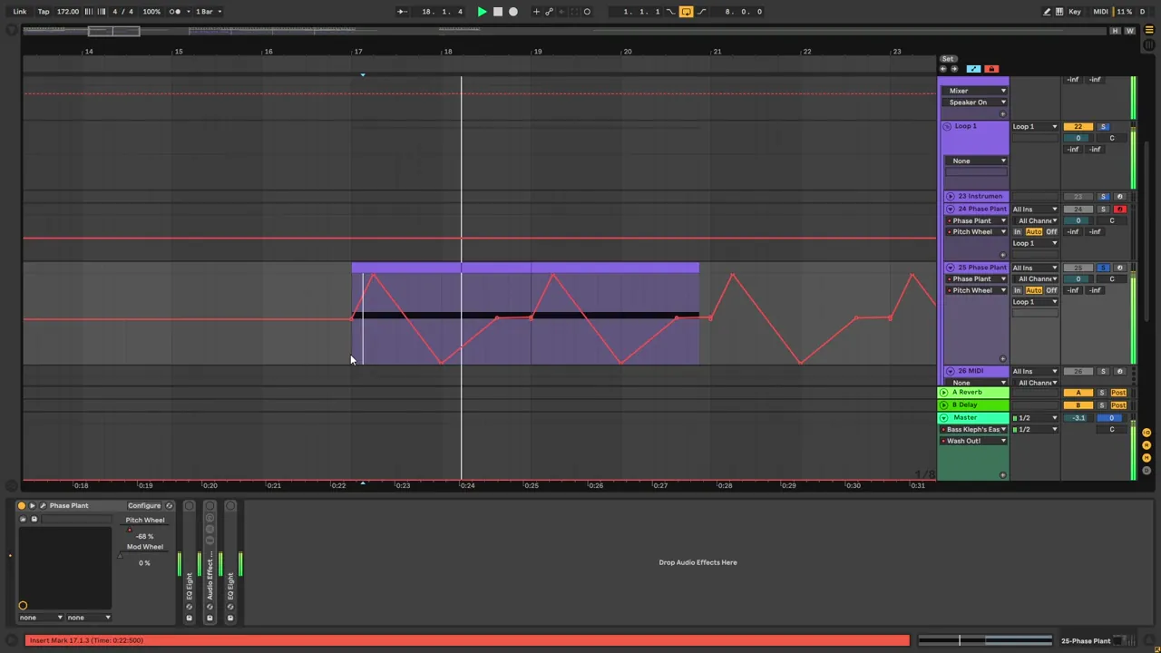This screenshot has width=1161, height=653.
Task: Toggle the Loop switch in transport
Action: (686, 12)
